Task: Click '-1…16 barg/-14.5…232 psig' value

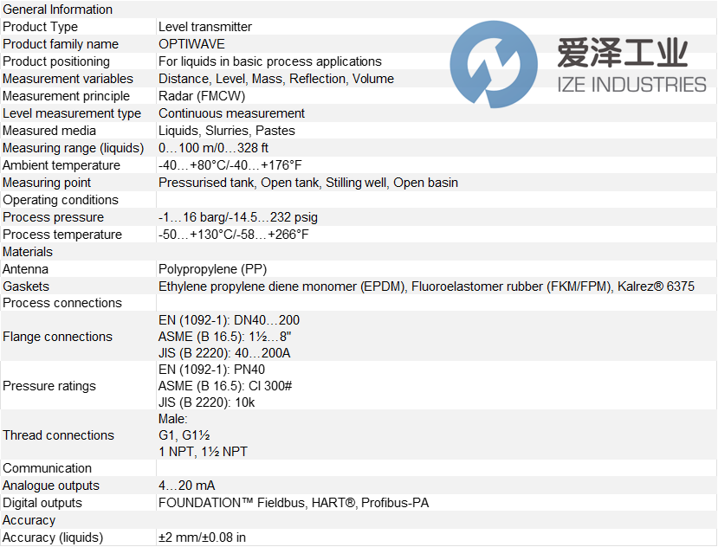Action: (x=237, y=217)
